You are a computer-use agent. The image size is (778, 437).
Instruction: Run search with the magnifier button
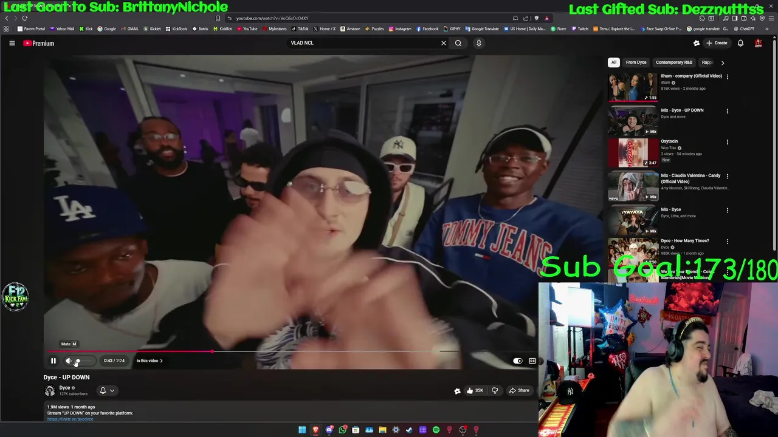coord(458,43)
